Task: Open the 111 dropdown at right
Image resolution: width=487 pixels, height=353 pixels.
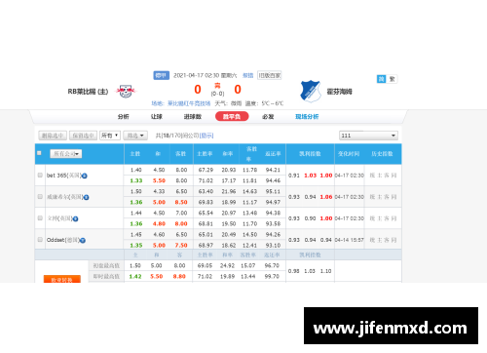Action: (368, 136)
